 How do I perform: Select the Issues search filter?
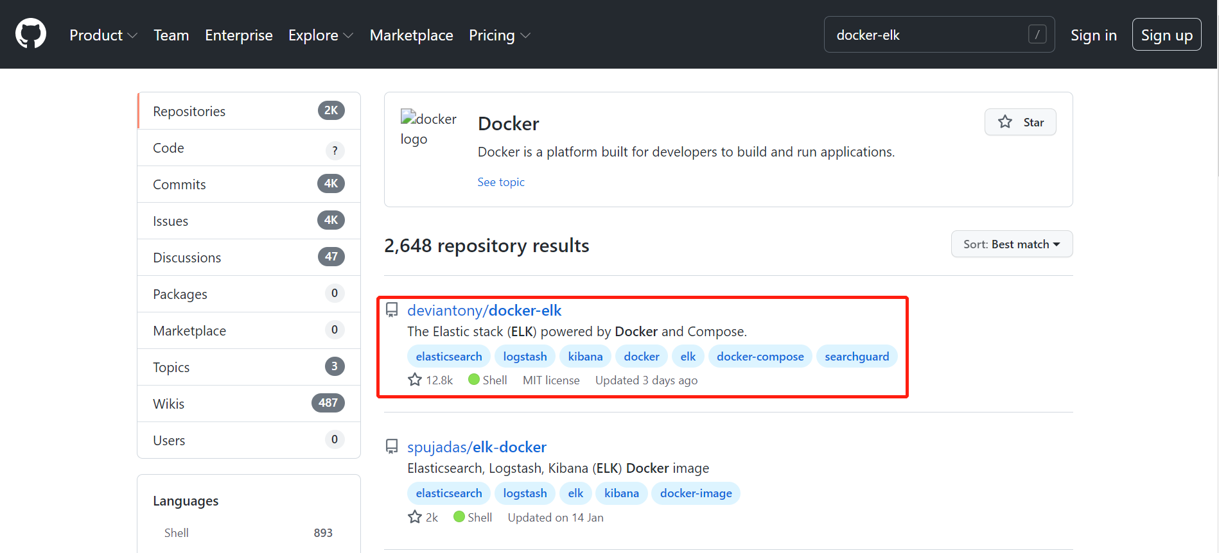[x=249, y=221]
